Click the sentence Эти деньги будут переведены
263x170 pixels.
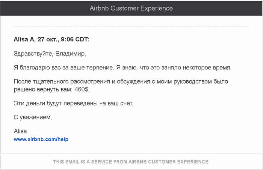tap(73, 103)
